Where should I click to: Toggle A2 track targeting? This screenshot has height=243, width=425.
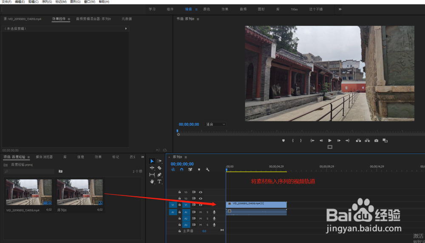click(x=186, y=218)
